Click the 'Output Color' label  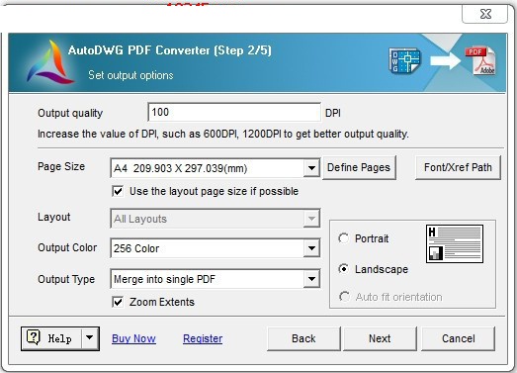(x=67, y=247)
